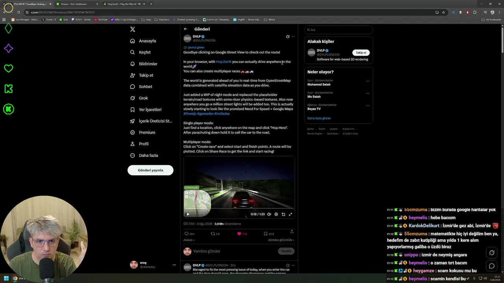
Task: Open options for Mo Salah trend
Action: [x=368, y=94]
